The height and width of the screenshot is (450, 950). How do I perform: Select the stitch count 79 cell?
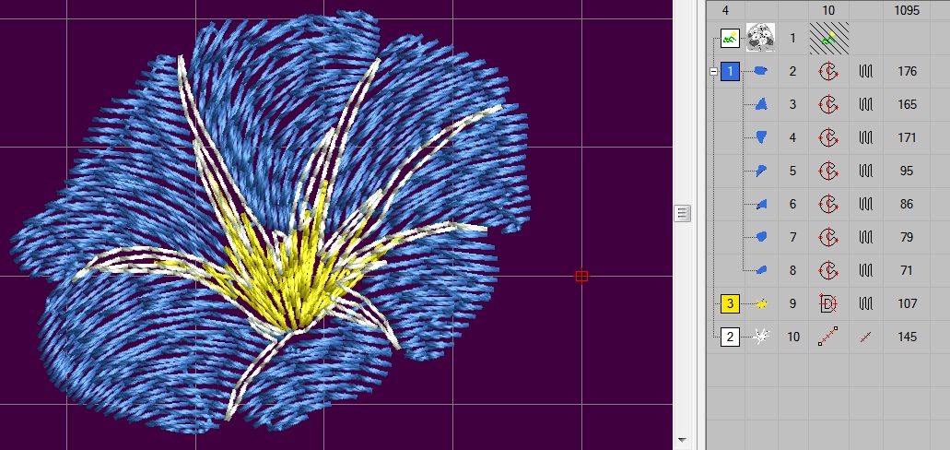pyautogui.click(x=907, y=237)
